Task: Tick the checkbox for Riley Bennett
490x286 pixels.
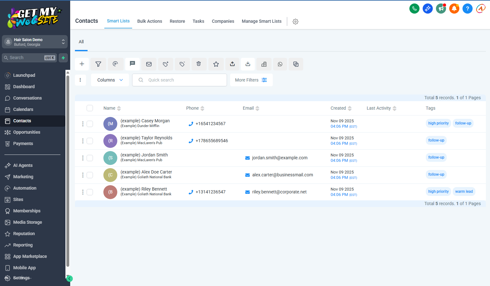Action: [90, 192]
